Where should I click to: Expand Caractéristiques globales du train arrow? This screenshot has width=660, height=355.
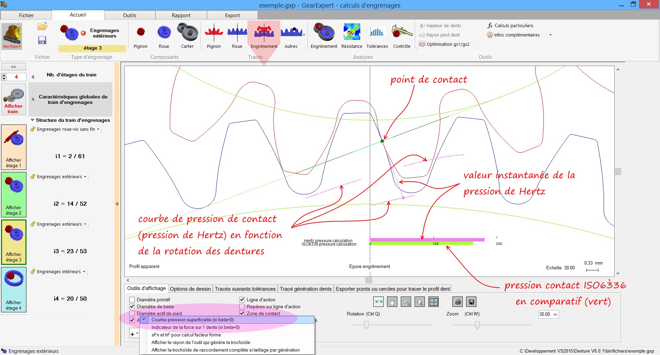tap(33, 99)
